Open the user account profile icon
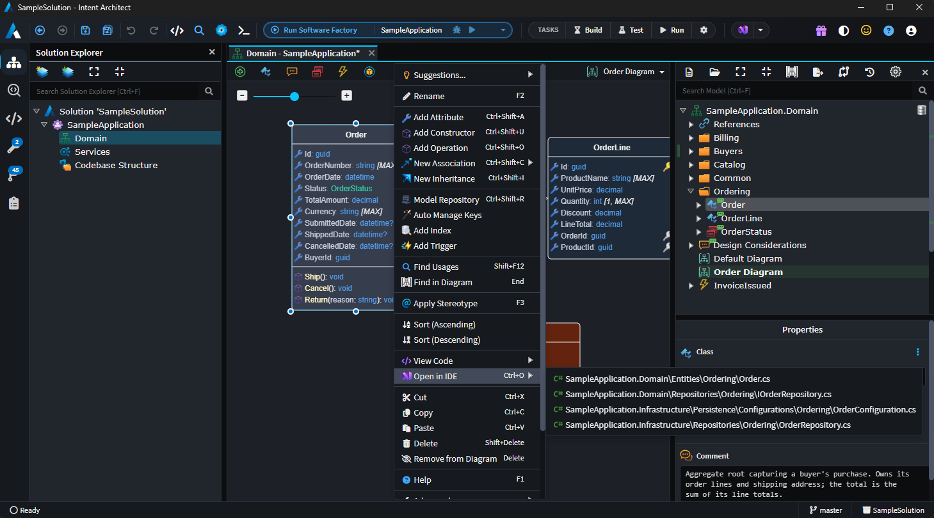Viewport: 934px width, 518px height. tap(911, 30)
